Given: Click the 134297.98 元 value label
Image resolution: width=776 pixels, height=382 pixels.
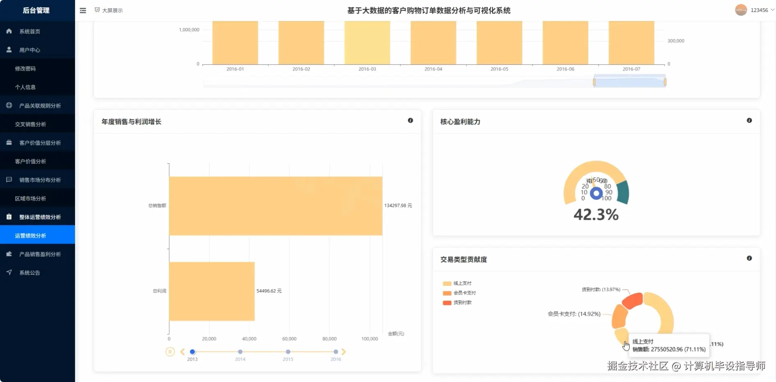Looking at the screenshot, I should tap(398, 205).
